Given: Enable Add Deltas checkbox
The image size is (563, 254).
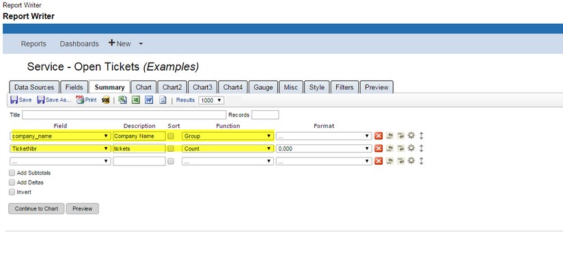Looking at the screenshot, I should pyautogui.click(x=12, y=182).
